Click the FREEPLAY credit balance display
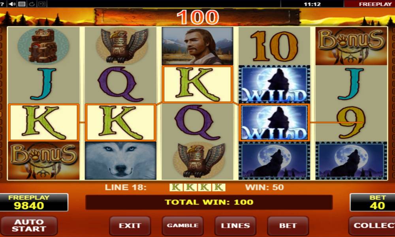The image size is (395, 237). pos(34,202)
